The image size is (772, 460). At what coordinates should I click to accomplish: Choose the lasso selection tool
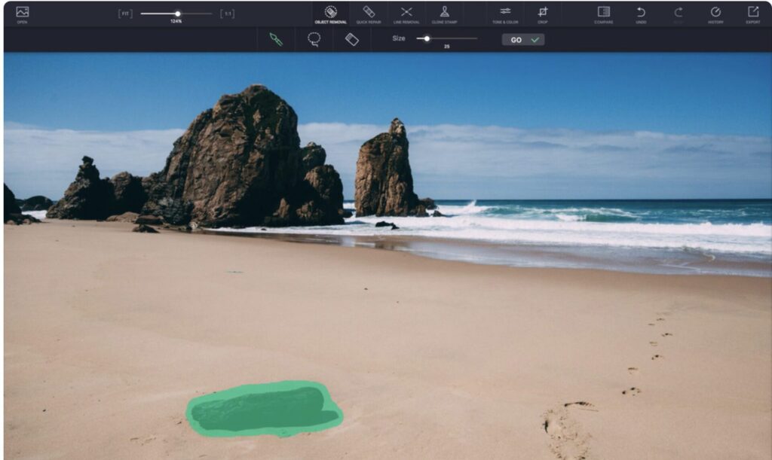(314, 39)
